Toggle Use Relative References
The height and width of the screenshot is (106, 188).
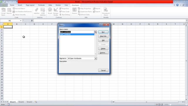pos(22,11)
